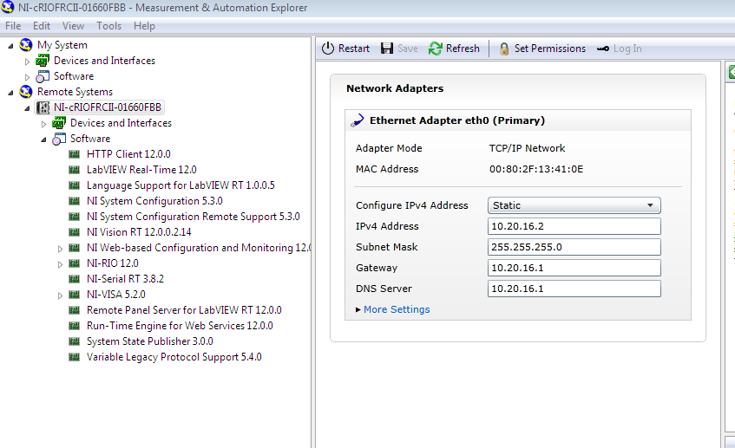Click Devices and Interfaces icon under My System
This screenshot has width=735, height=448.
tap(43, 61)
